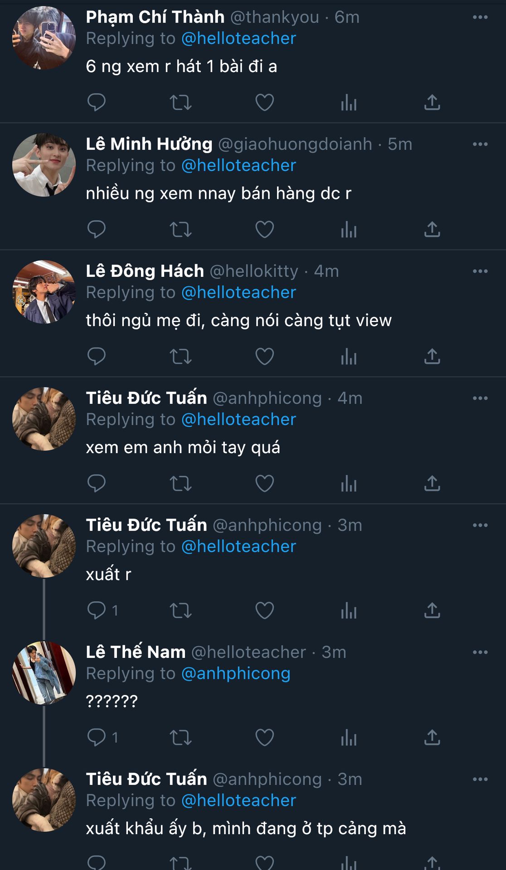Reply to Phạm Chí Thành's tweet
The width and height of the screenshot is (506, 870).
pos(96,102)
